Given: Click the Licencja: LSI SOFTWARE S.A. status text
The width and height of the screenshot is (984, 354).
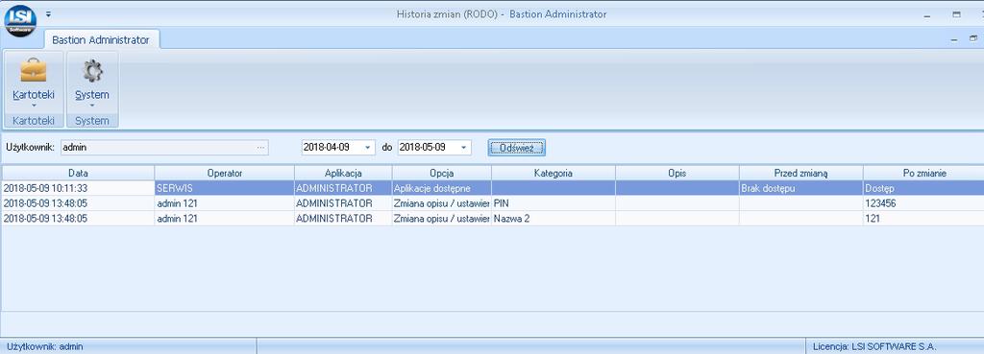Looking at the screenshot, I should [x=874, y=346].
